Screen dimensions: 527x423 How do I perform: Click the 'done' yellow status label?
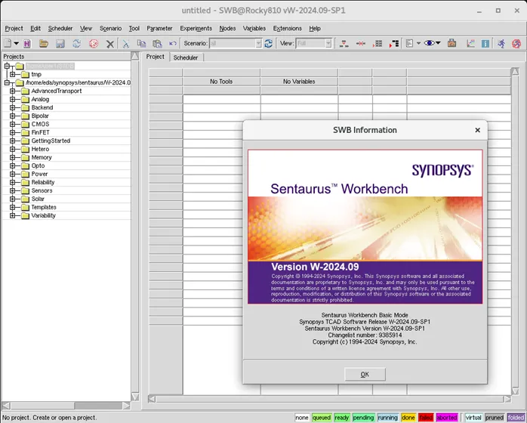click(408, 418)
